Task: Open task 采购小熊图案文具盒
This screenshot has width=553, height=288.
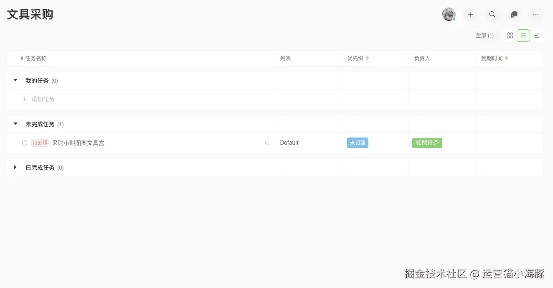Action: pyautogui.click(x=78, y=143)
